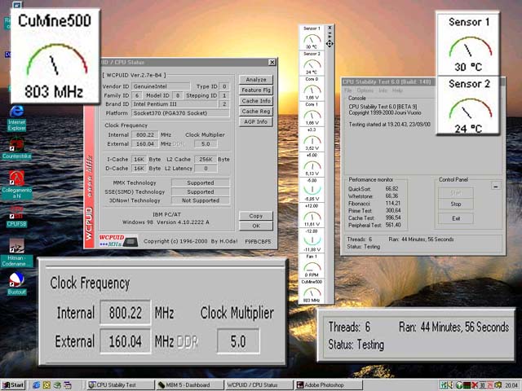Click OK in the WCPUID window
The width and height of the screenshot is (522, 391).
(256, 226)
